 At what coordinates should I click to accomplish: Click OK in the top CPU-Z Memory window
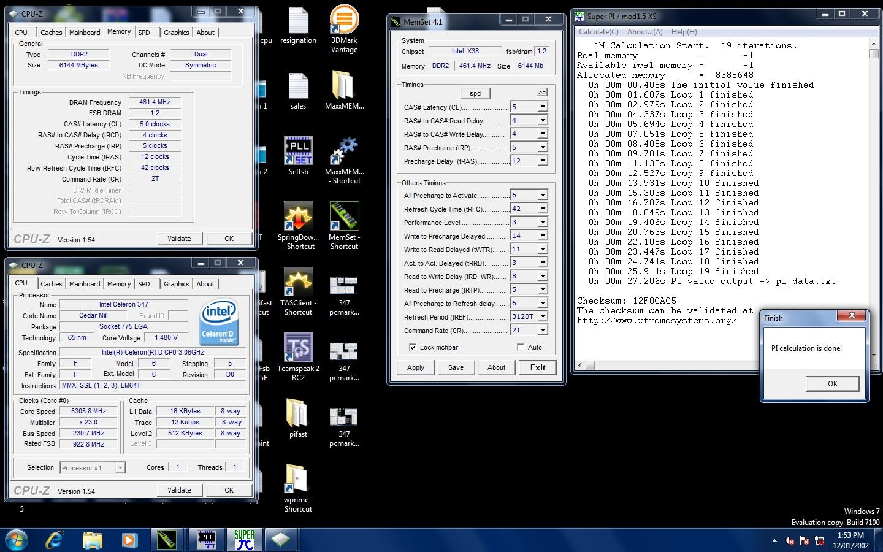click(229, 239)
